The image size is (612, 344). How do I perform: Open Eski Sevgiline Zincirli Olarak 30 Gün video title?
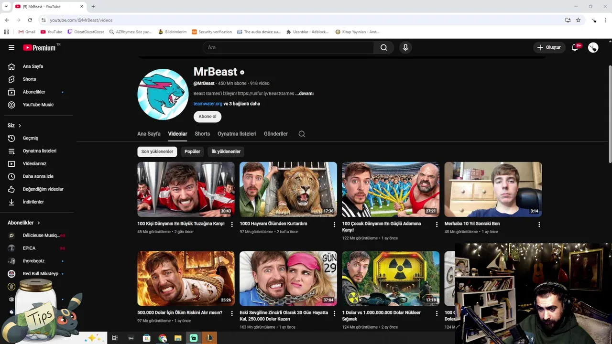[x=284, y=315]
